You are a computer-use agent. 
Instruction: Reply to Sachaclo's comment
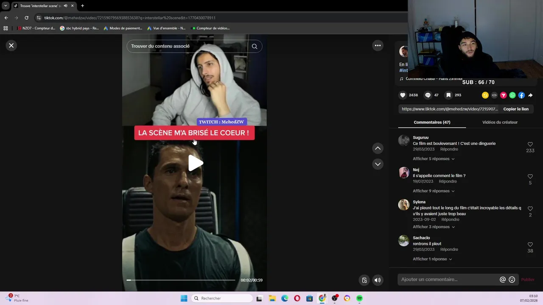[449, 250]
